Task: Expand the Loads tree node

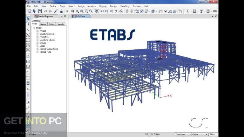Action: (x=38, y=46)
